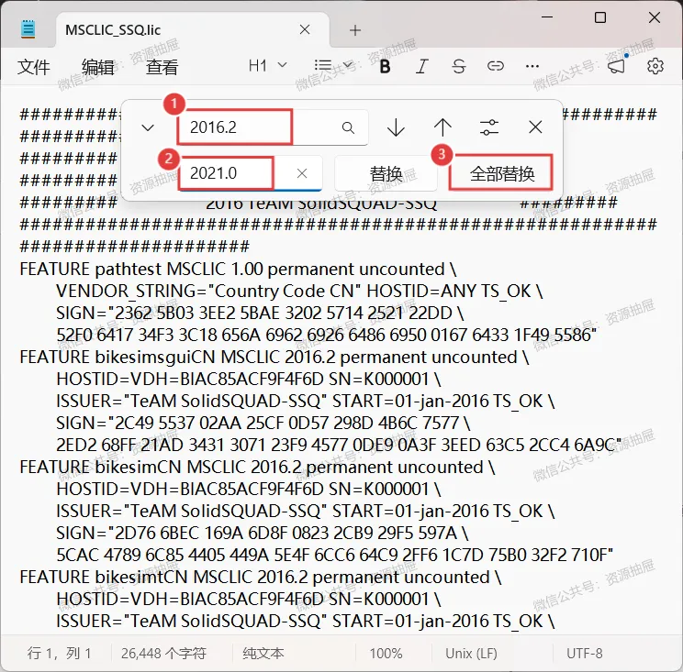Viewport: 683px width, 672px height.
Task: Open search options sliders icon
Action: 488,127
